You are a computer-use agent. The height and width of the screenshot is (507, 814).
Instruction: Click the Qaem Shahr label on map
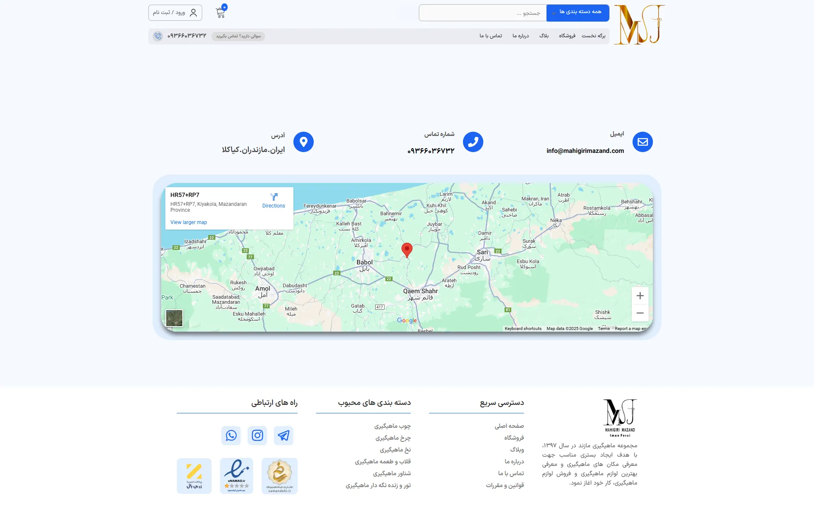coord(420,294)
